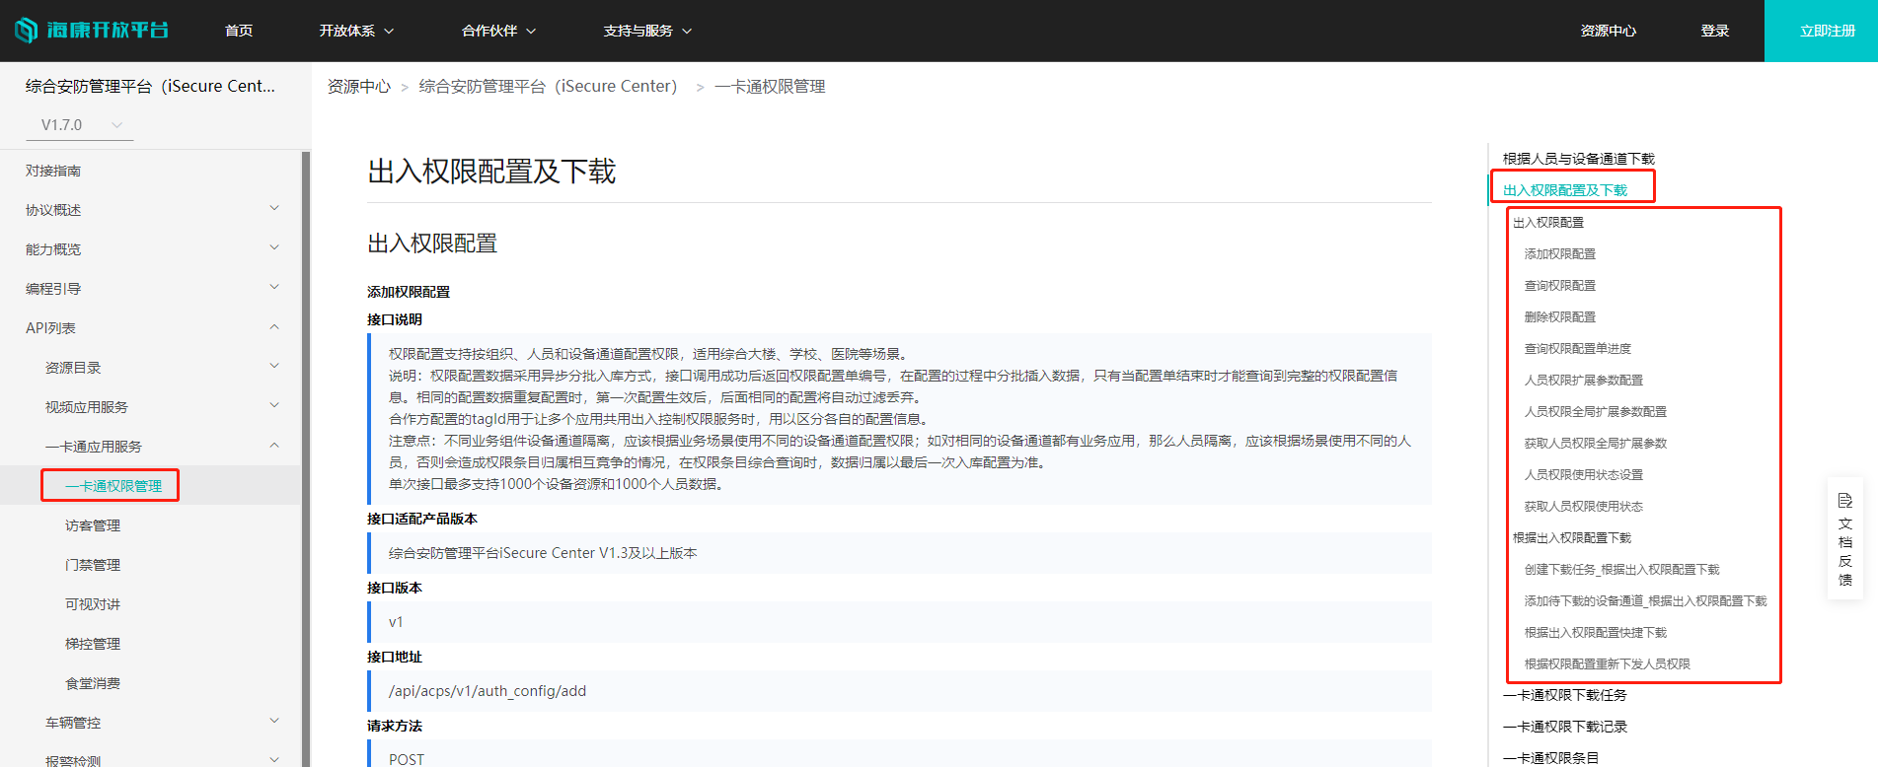Click 一卡通权限管理 breadcrumb
This screenshot has height=767, width=1878.
pyautogui.click(x=770, y=87)
